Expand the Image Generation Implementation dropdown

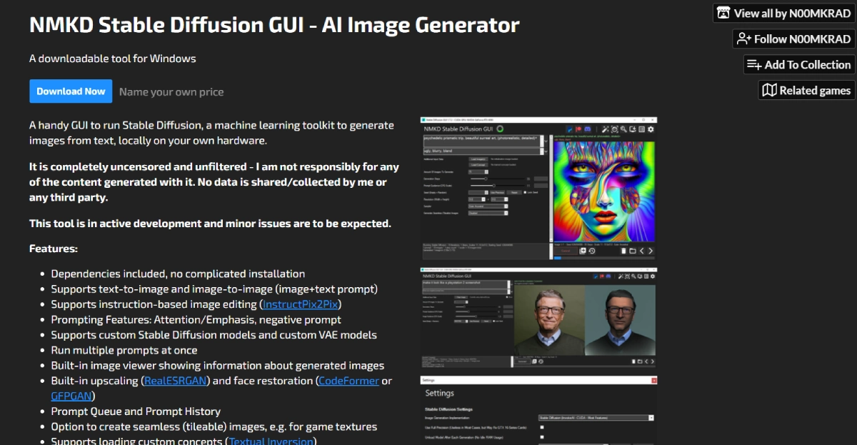[596, 418]
